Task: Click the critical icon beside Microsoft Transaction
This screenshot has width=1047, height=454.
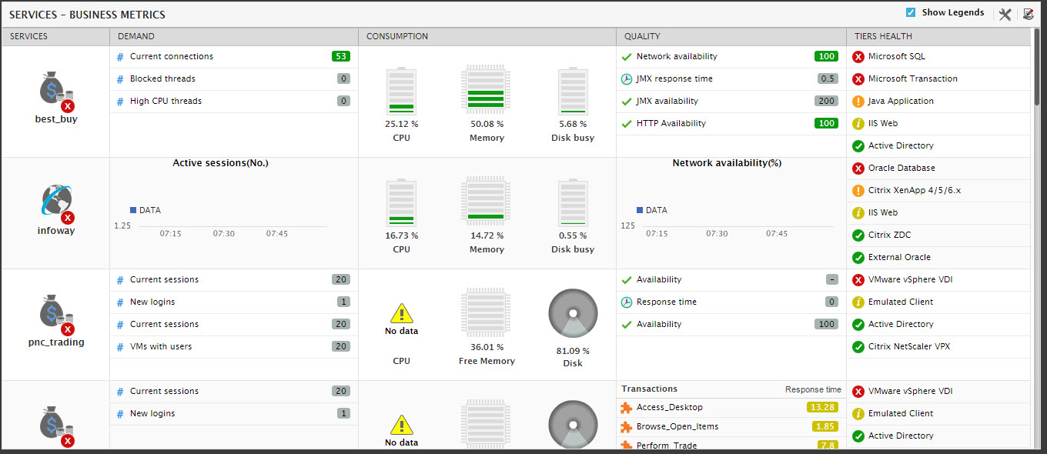Action: click(858, 79)
